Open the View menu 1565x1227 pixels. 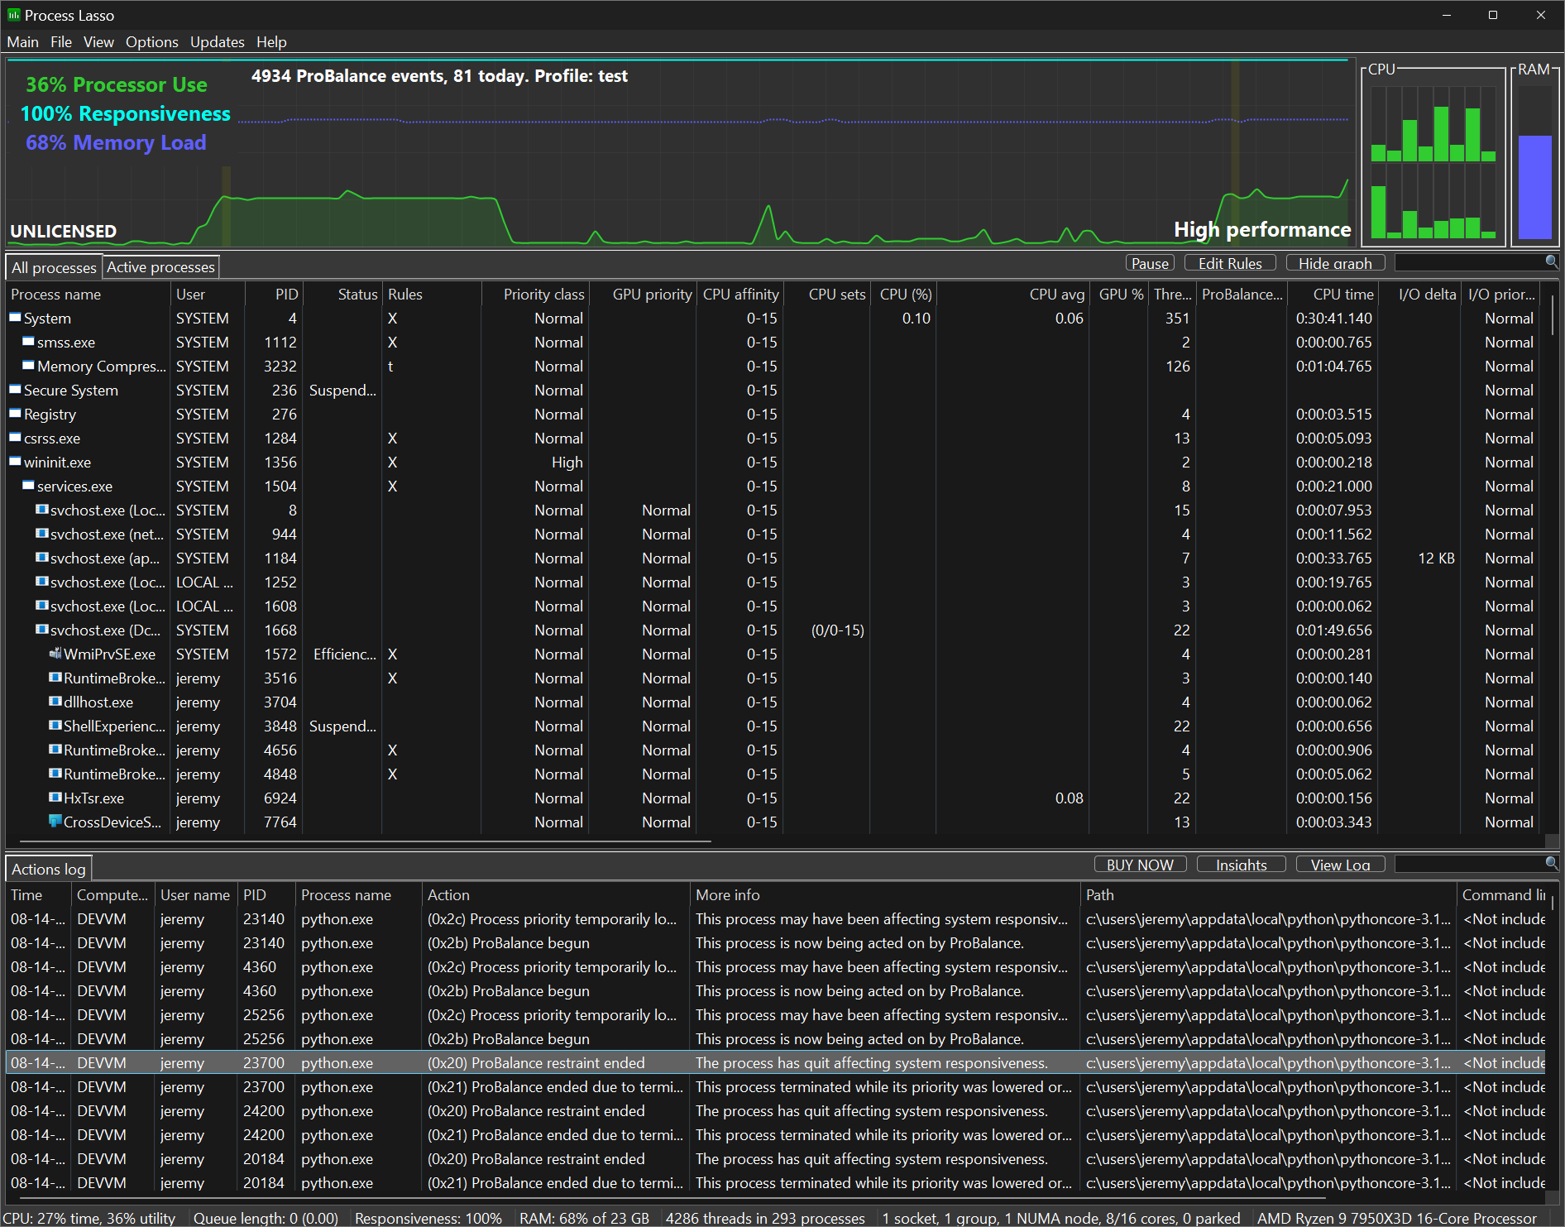(98, 42)
